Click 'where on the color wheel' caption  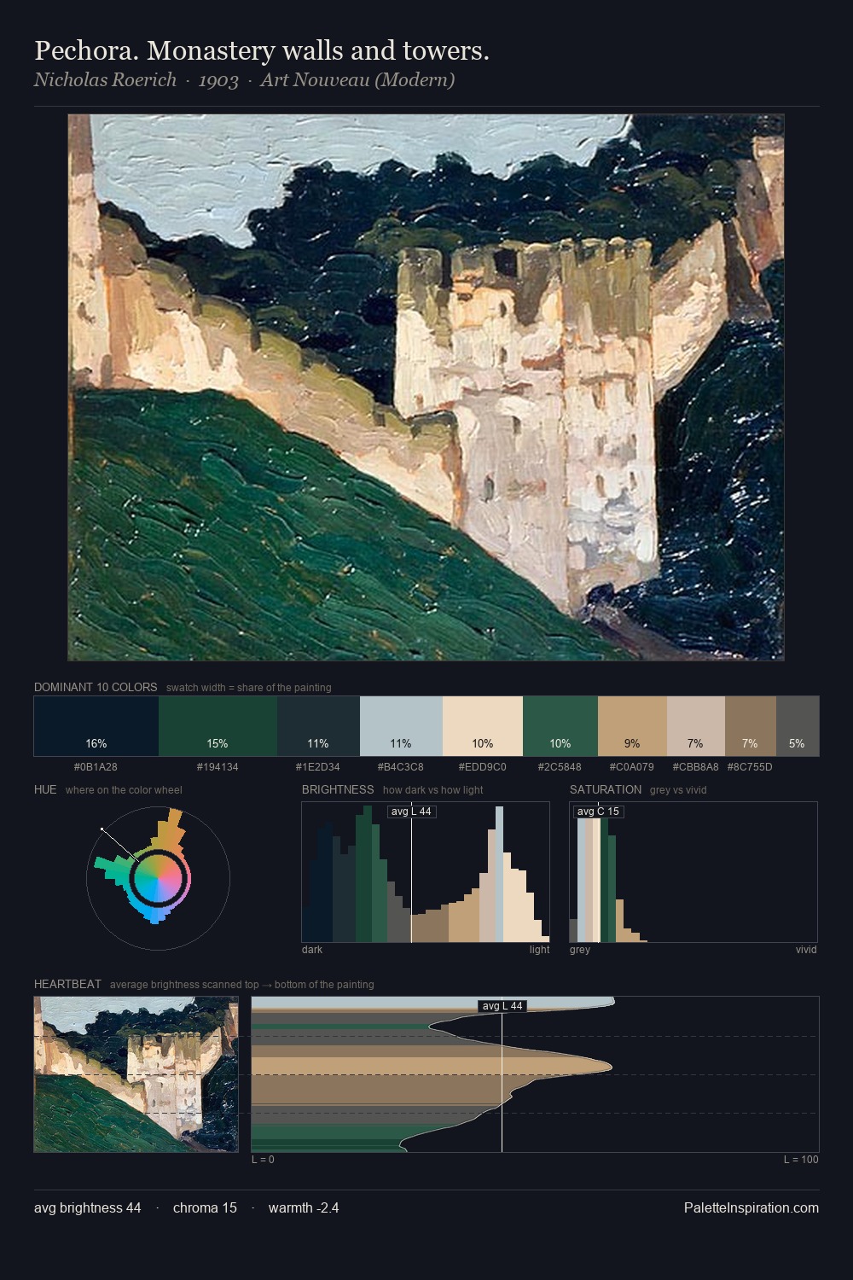coord(124,790)
